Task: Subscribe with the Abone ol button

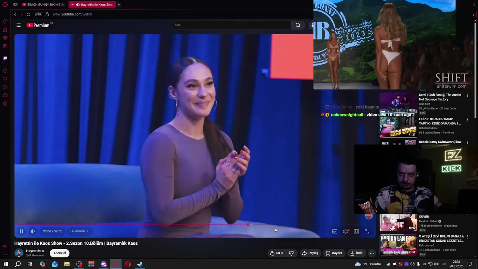Action: 60,253
